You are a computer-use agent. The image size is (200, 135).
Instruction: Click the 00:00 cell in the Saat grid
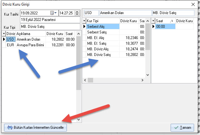165,27
